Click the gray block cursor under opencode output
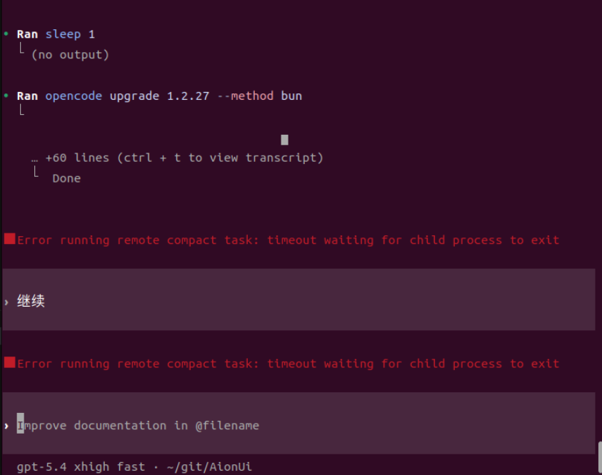 point(284,140)
